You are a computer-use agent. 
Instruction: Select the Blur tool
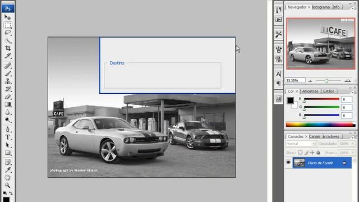click(x=7, y=112)
